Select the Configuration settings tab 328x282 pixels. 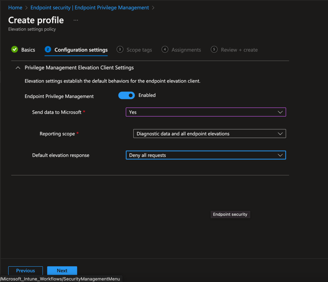click(81, 50)
